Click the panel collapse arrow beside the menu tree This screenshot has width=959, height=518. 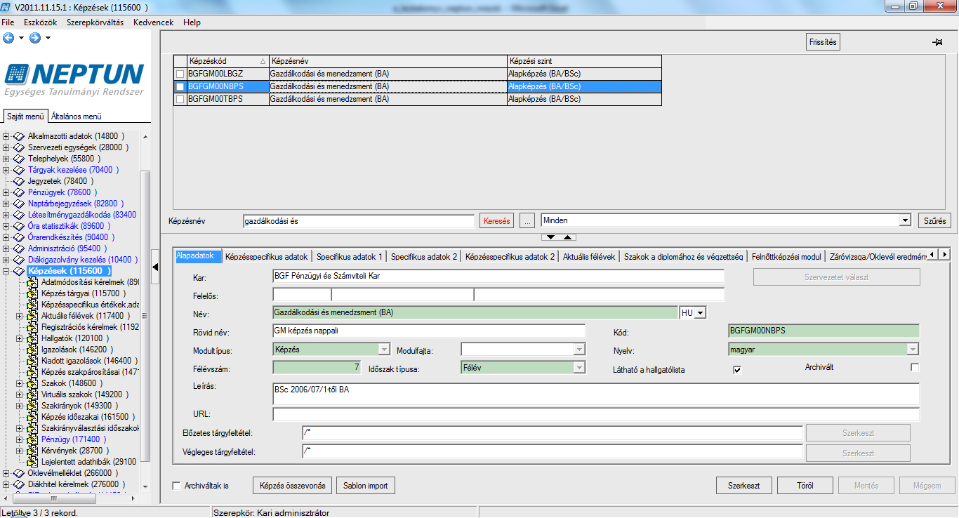click(155, 266)
